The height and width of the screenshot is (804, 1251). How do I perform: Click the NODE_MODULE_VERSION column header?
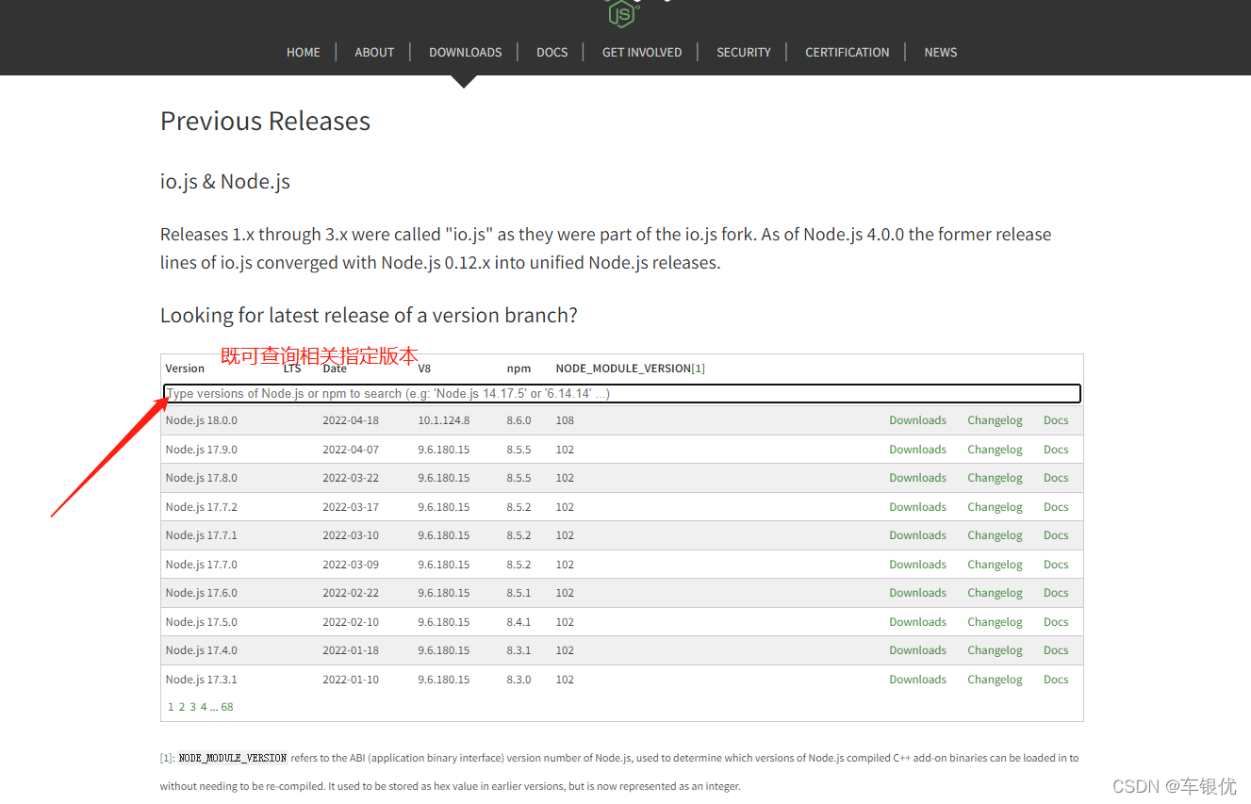(623, 369)
